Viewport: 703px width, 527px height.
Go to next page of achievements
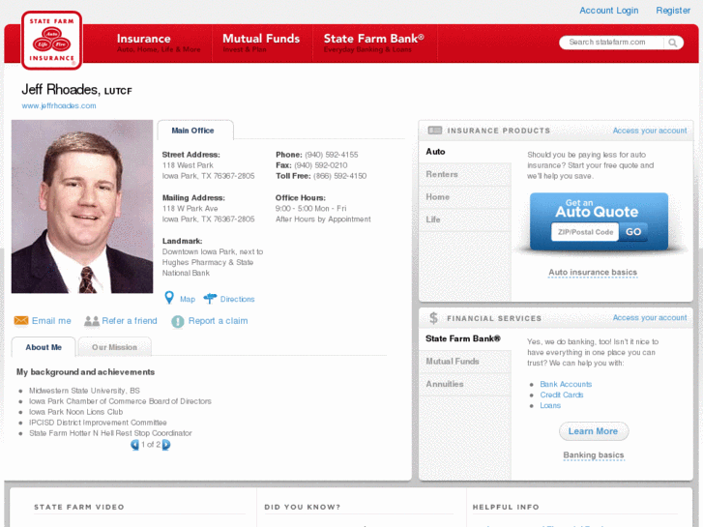point(166,445)
